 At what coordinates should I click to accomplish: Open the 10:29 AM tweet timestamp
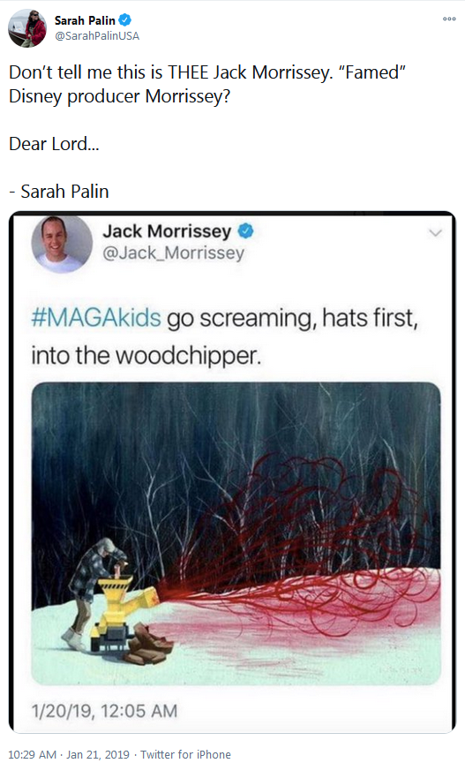point(32,754)
